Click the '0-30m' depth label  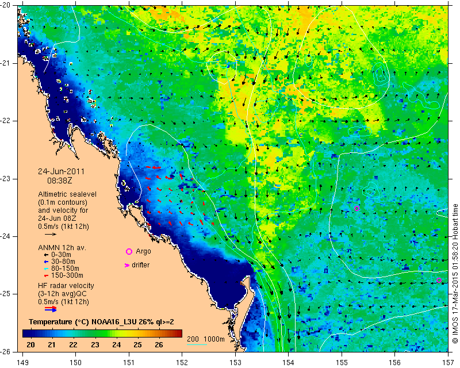click(62, 255)
